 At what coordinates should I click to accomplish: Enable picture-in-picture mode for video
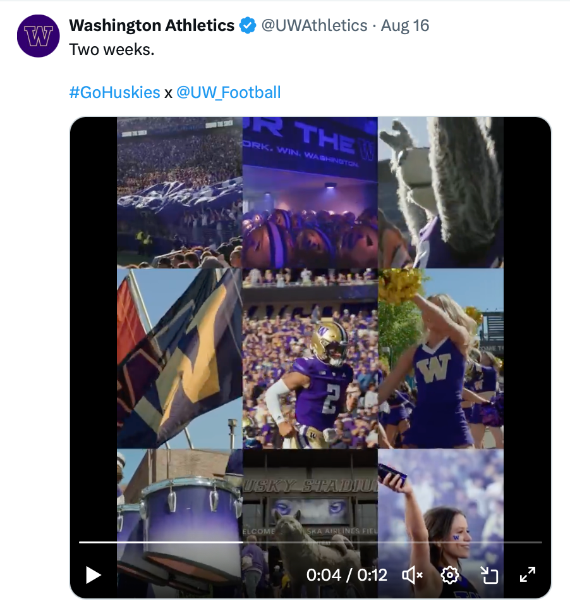489,574
